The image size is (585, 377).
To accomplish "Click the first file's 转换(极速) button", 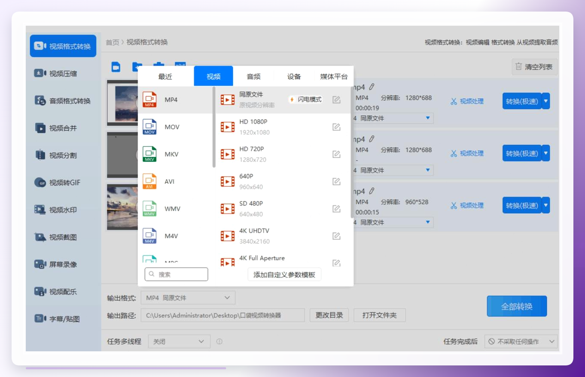I will (522, 101).
